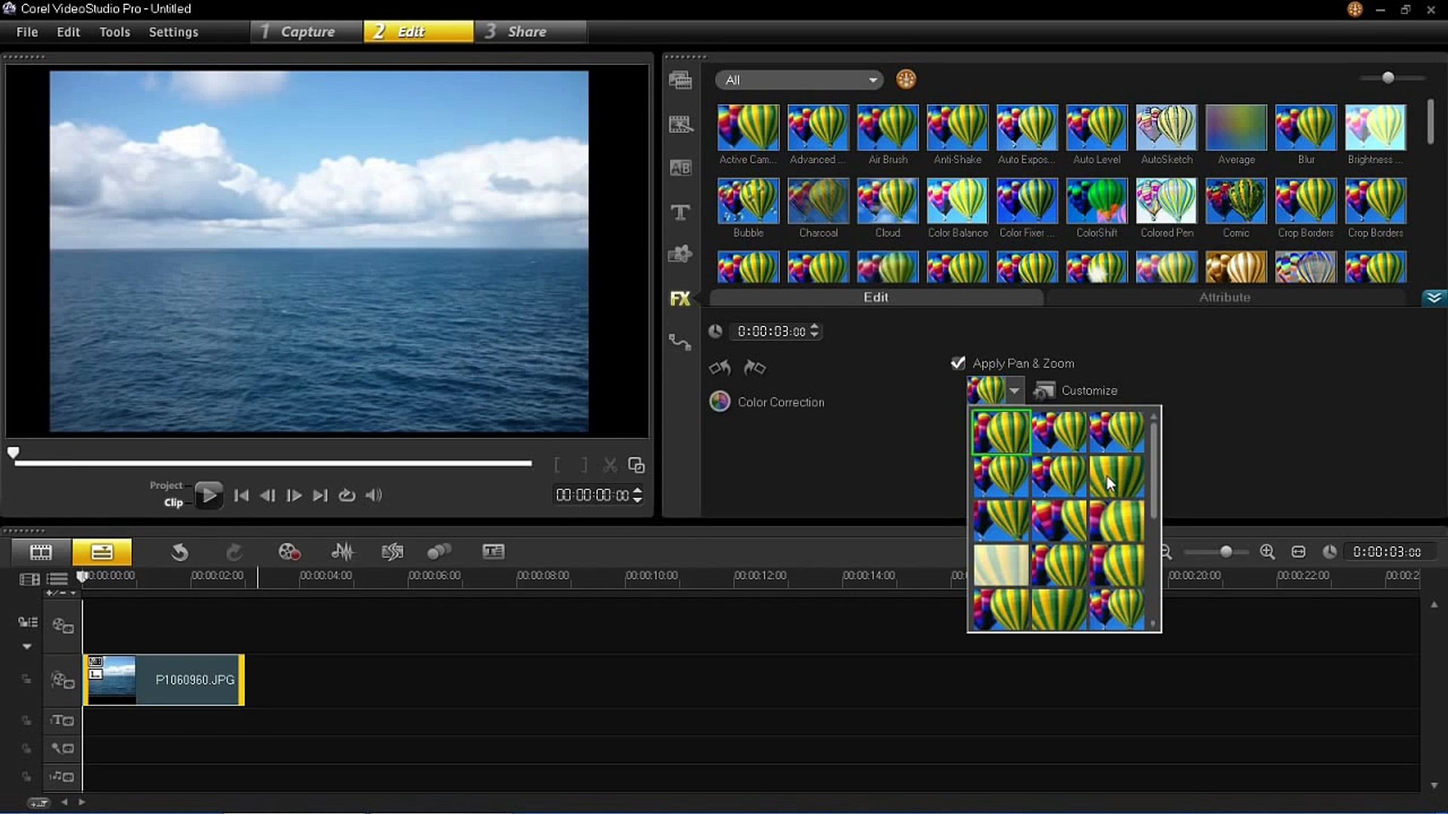Screen dimensions: 1448x814
Task: Open Record/Capture options (film reel icon)
Action: (290, 552)
